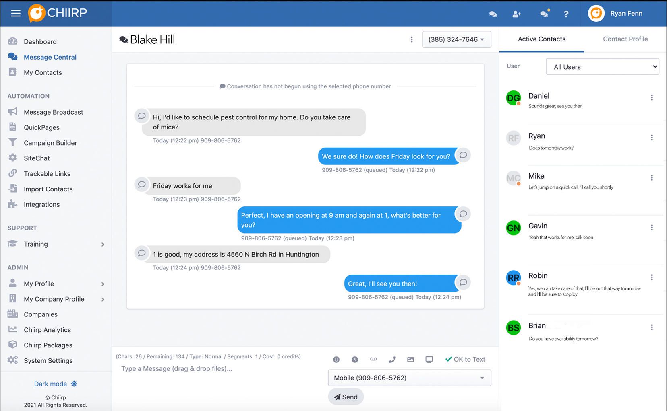Open the emoji picker in message composer

[x=336, y=359]
